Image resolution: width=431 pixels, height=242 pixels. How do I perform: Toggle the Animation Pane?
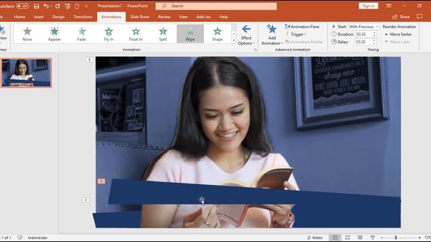[302, 27]
